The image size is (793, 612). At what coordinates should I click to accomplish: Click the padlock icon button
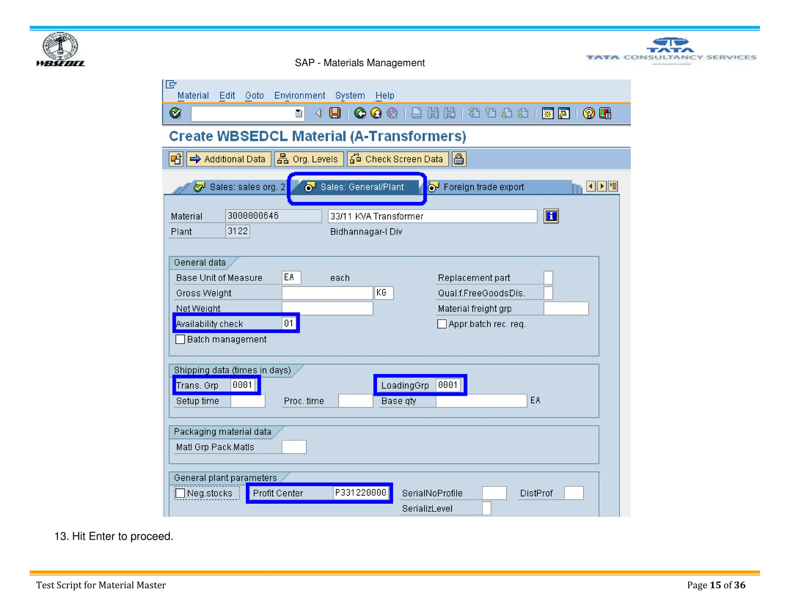coord(459,159)
